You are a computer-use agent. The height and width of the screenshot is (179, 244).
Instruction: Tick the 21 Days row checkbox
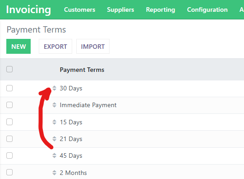(9, 139)
